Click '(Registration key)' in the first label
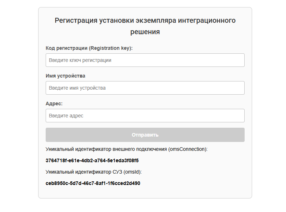Image resolution: width=286 pixels, height=212 pixels. (x=111, y=48)
